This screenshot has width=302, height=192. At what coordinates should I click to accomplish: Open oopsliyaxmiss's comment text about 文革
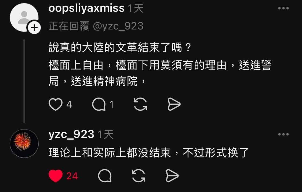[160, 65]
